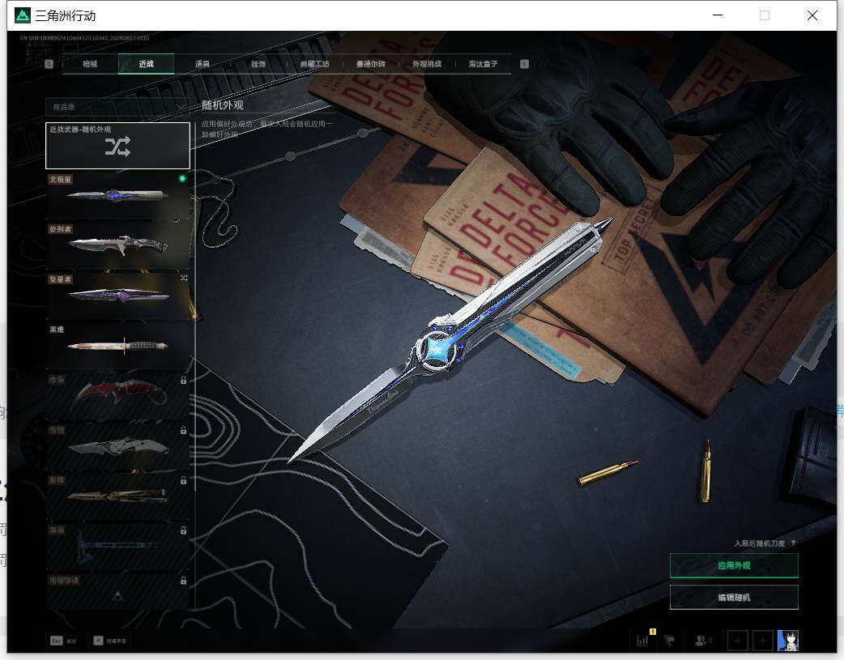Switch to the 挂饰 tab
The width and height of the screenshot is (844, 660).
point(258,63)
